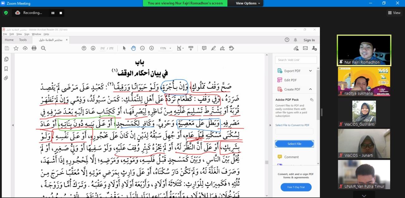Open the Edit menu in Acrobat
The image size is (405, 198).
pos(12,34)
